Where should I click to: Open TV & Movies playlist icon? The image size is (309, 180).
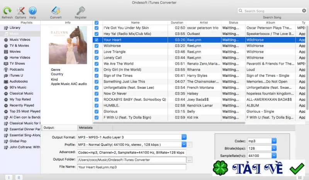tap(6, 45)
